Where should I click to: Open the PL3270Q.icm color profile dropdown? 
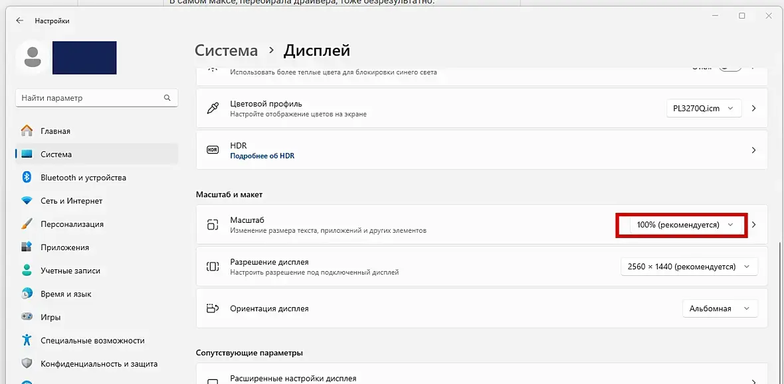click(x=703, y=108)
